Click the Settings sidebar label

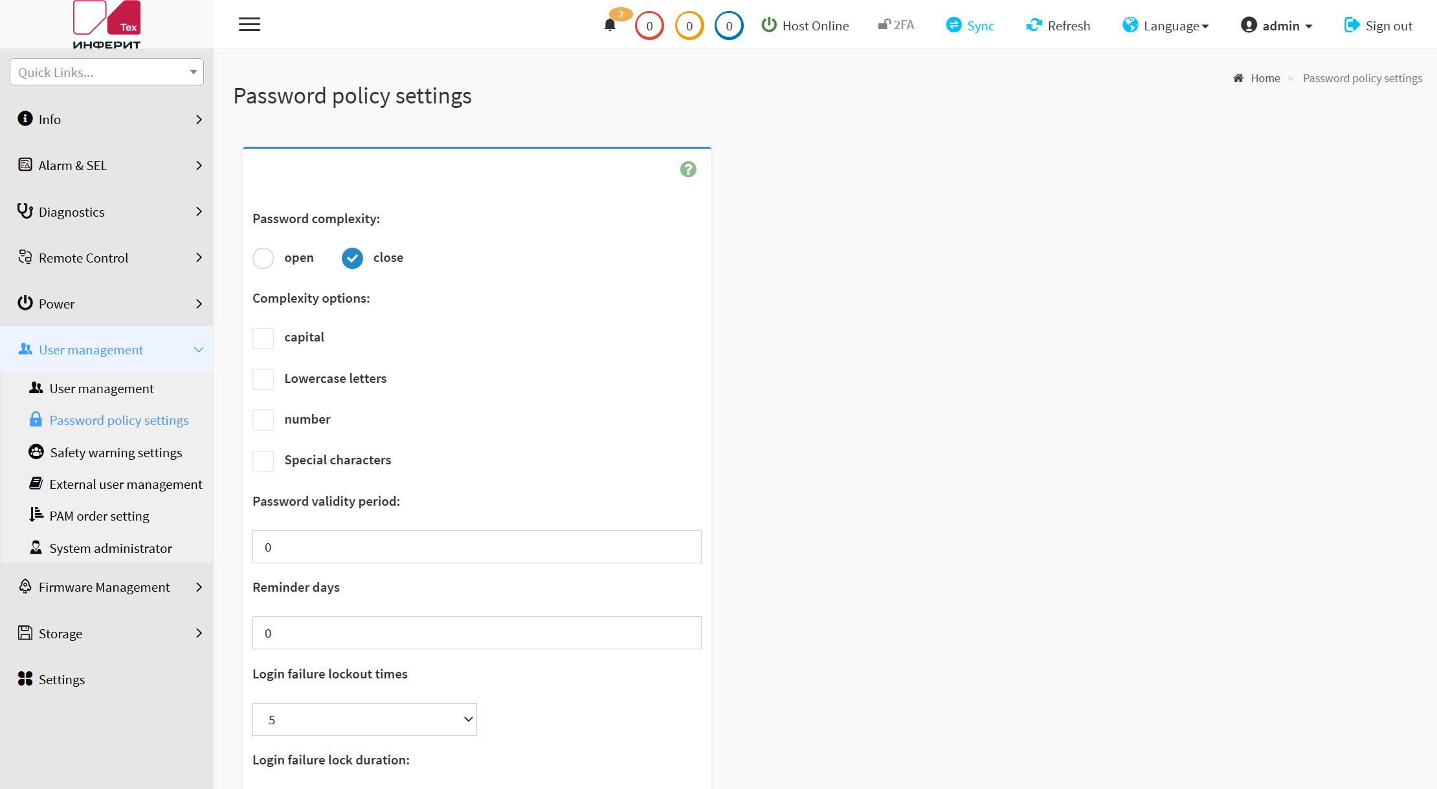(x=61, y=679)
